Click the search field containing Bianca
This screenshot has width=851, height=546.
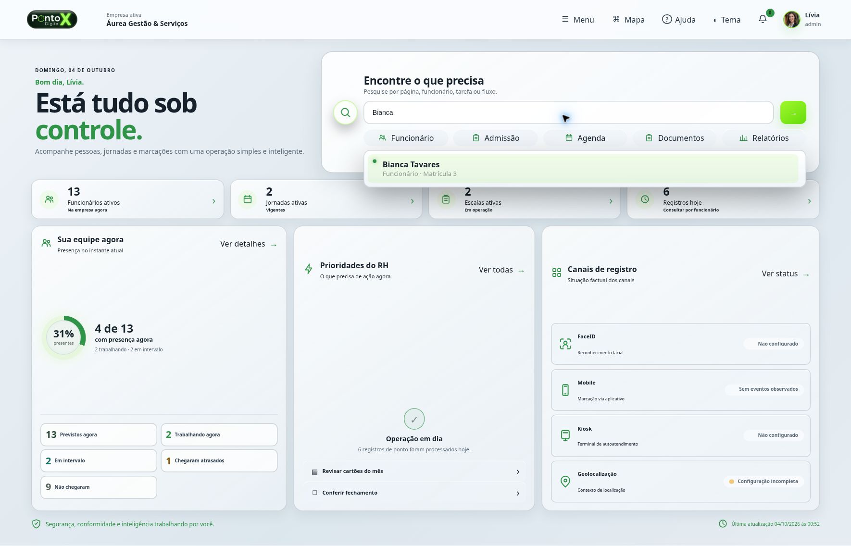[x=568, y=112]
